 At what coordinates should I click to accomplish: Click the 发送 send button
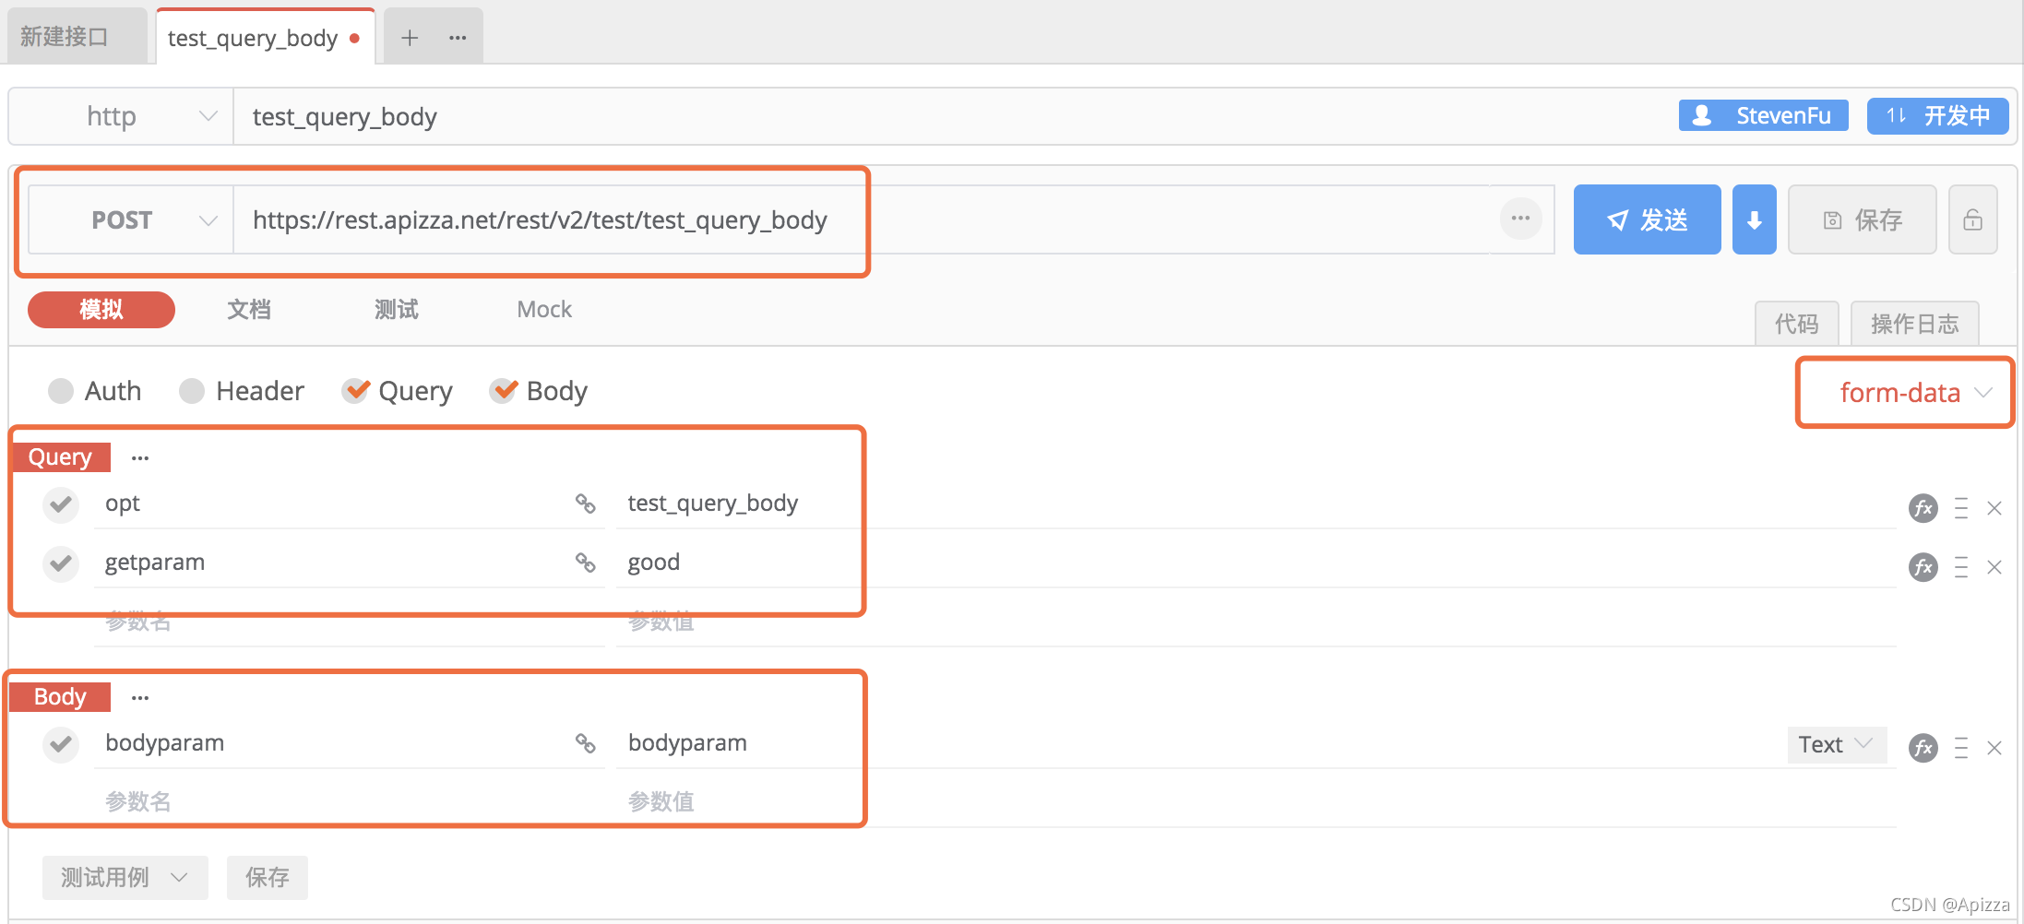point(1647,219)
